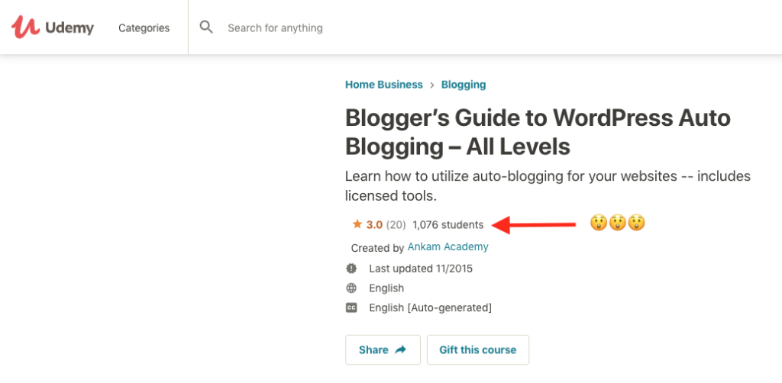Viewport: 782px width, 383px height.
Task: Open the Categories menu
Action: click(144, 28)
